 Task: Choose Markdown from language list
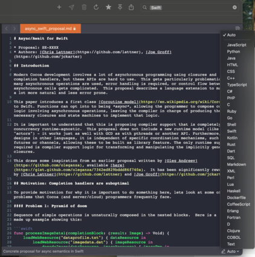pos(237,164)
